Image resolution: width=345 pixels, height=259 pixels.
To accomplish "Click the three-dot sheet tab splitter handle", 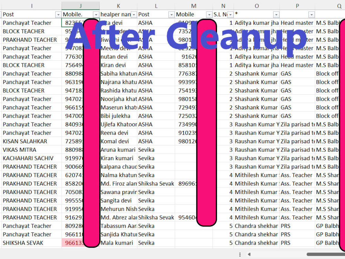I will click(x=240, y=255).
